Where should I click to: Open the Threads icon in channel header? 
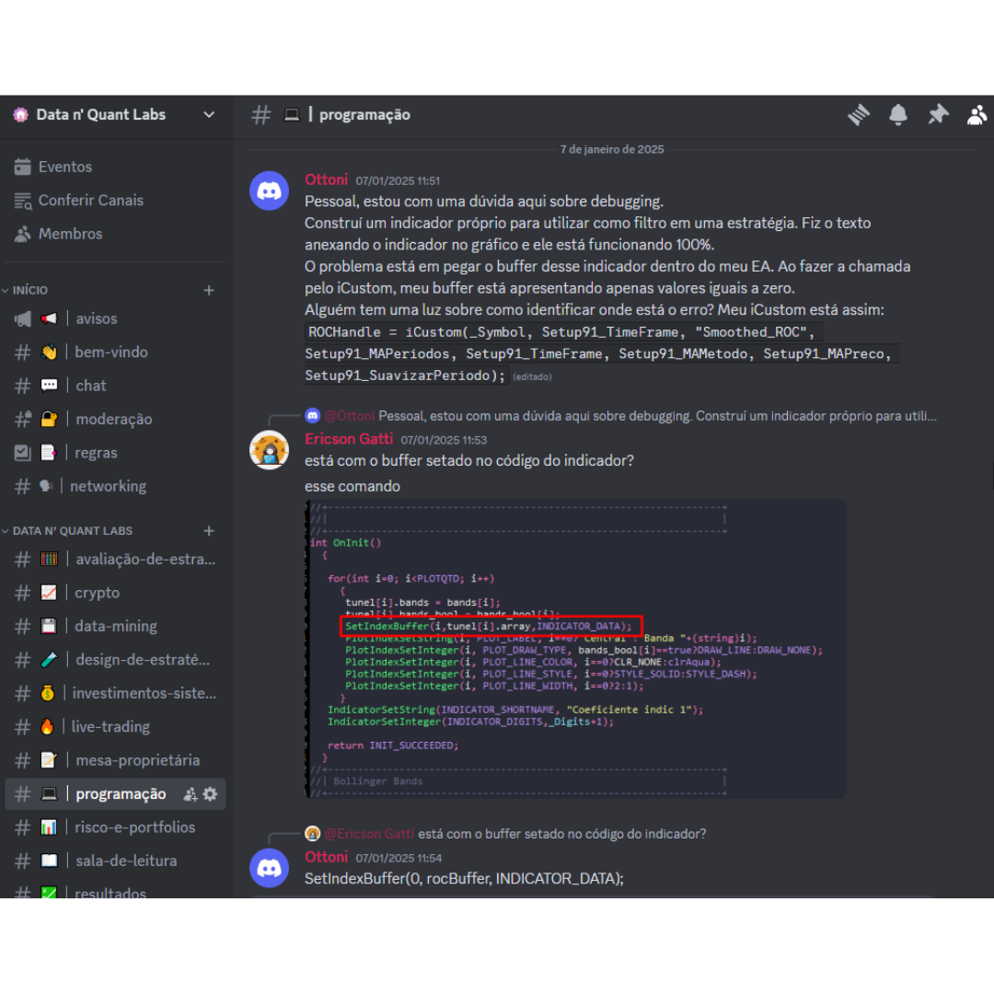(858, 115)
